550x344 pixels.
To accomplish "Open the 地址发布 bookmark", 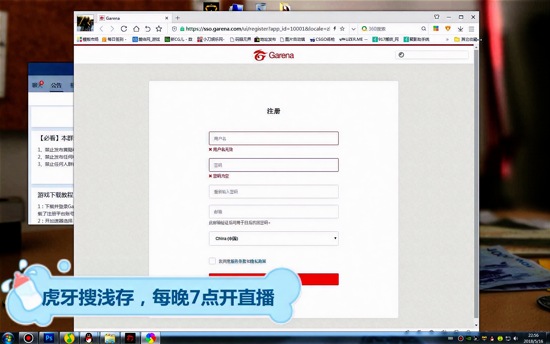I will [x=265, y=39].
